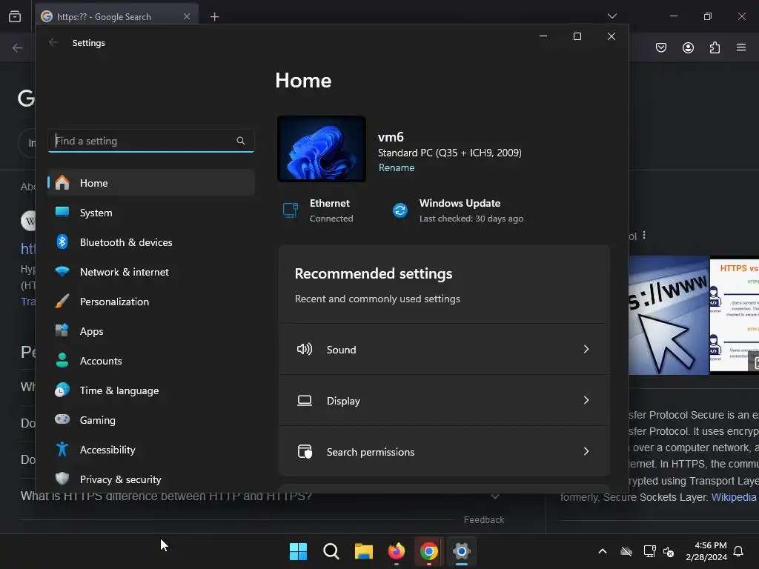Screen dimensions: 759x569
Task: Click the network tray icon
Action: point(649,551)
